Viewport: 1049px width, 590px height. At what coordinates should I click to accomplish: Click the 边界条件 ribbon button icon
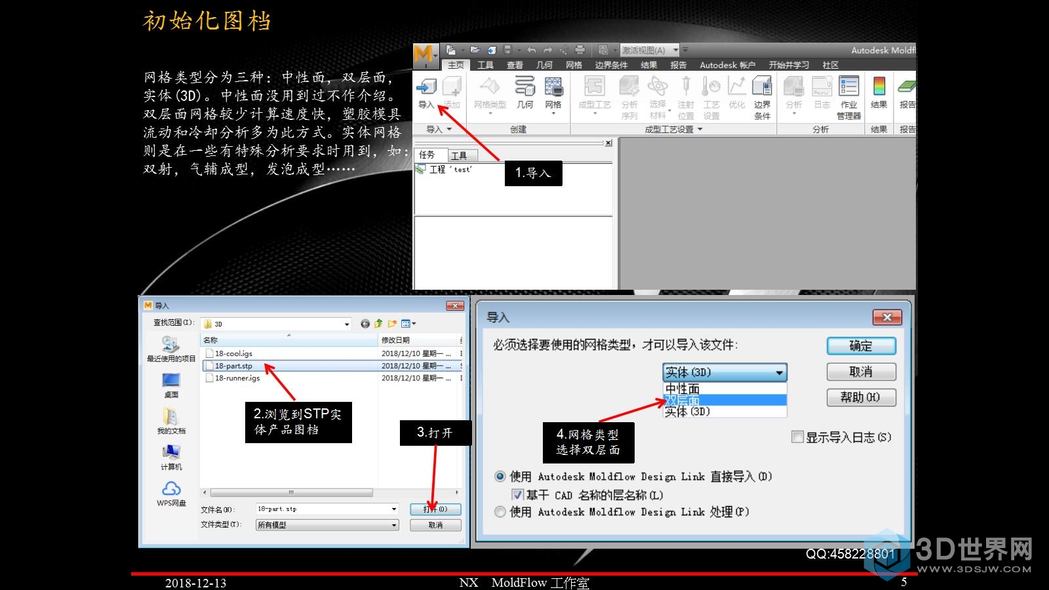762,87
